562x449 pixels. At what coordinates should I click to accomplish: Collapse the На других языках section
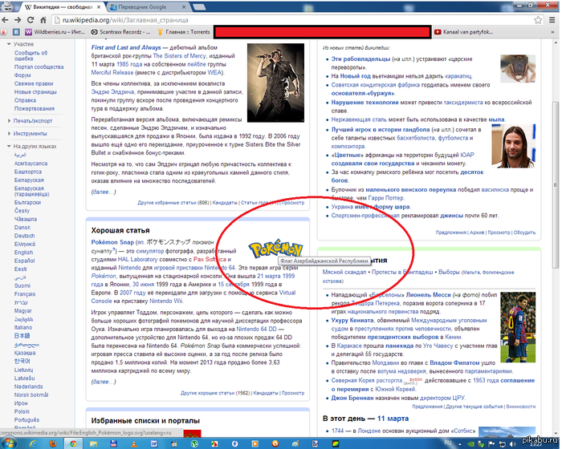[x=35, y=147]
